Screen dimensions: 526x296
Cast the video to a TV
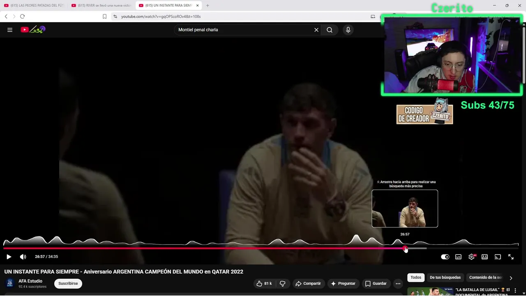tap(498, 257)
